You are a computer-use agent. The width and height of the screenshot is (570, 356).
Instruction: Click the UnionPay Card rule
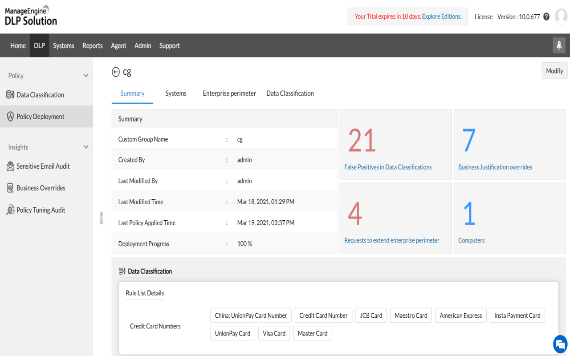coord(232,333)
